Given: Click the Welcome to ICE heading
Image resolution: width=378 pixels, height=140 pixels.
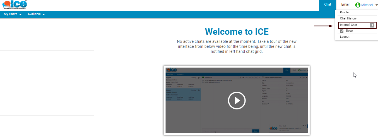Looking at the screenshot, I should (237, 32).
